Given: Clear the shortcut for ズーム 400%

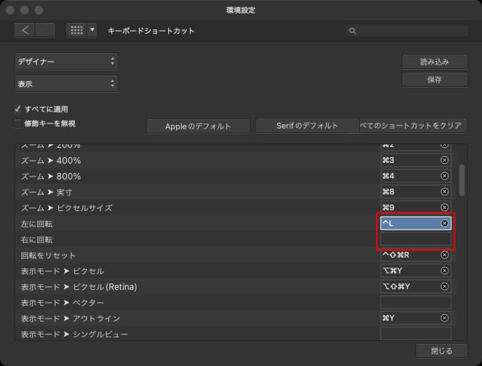Looking at the screenshot, I should [444, 160].
